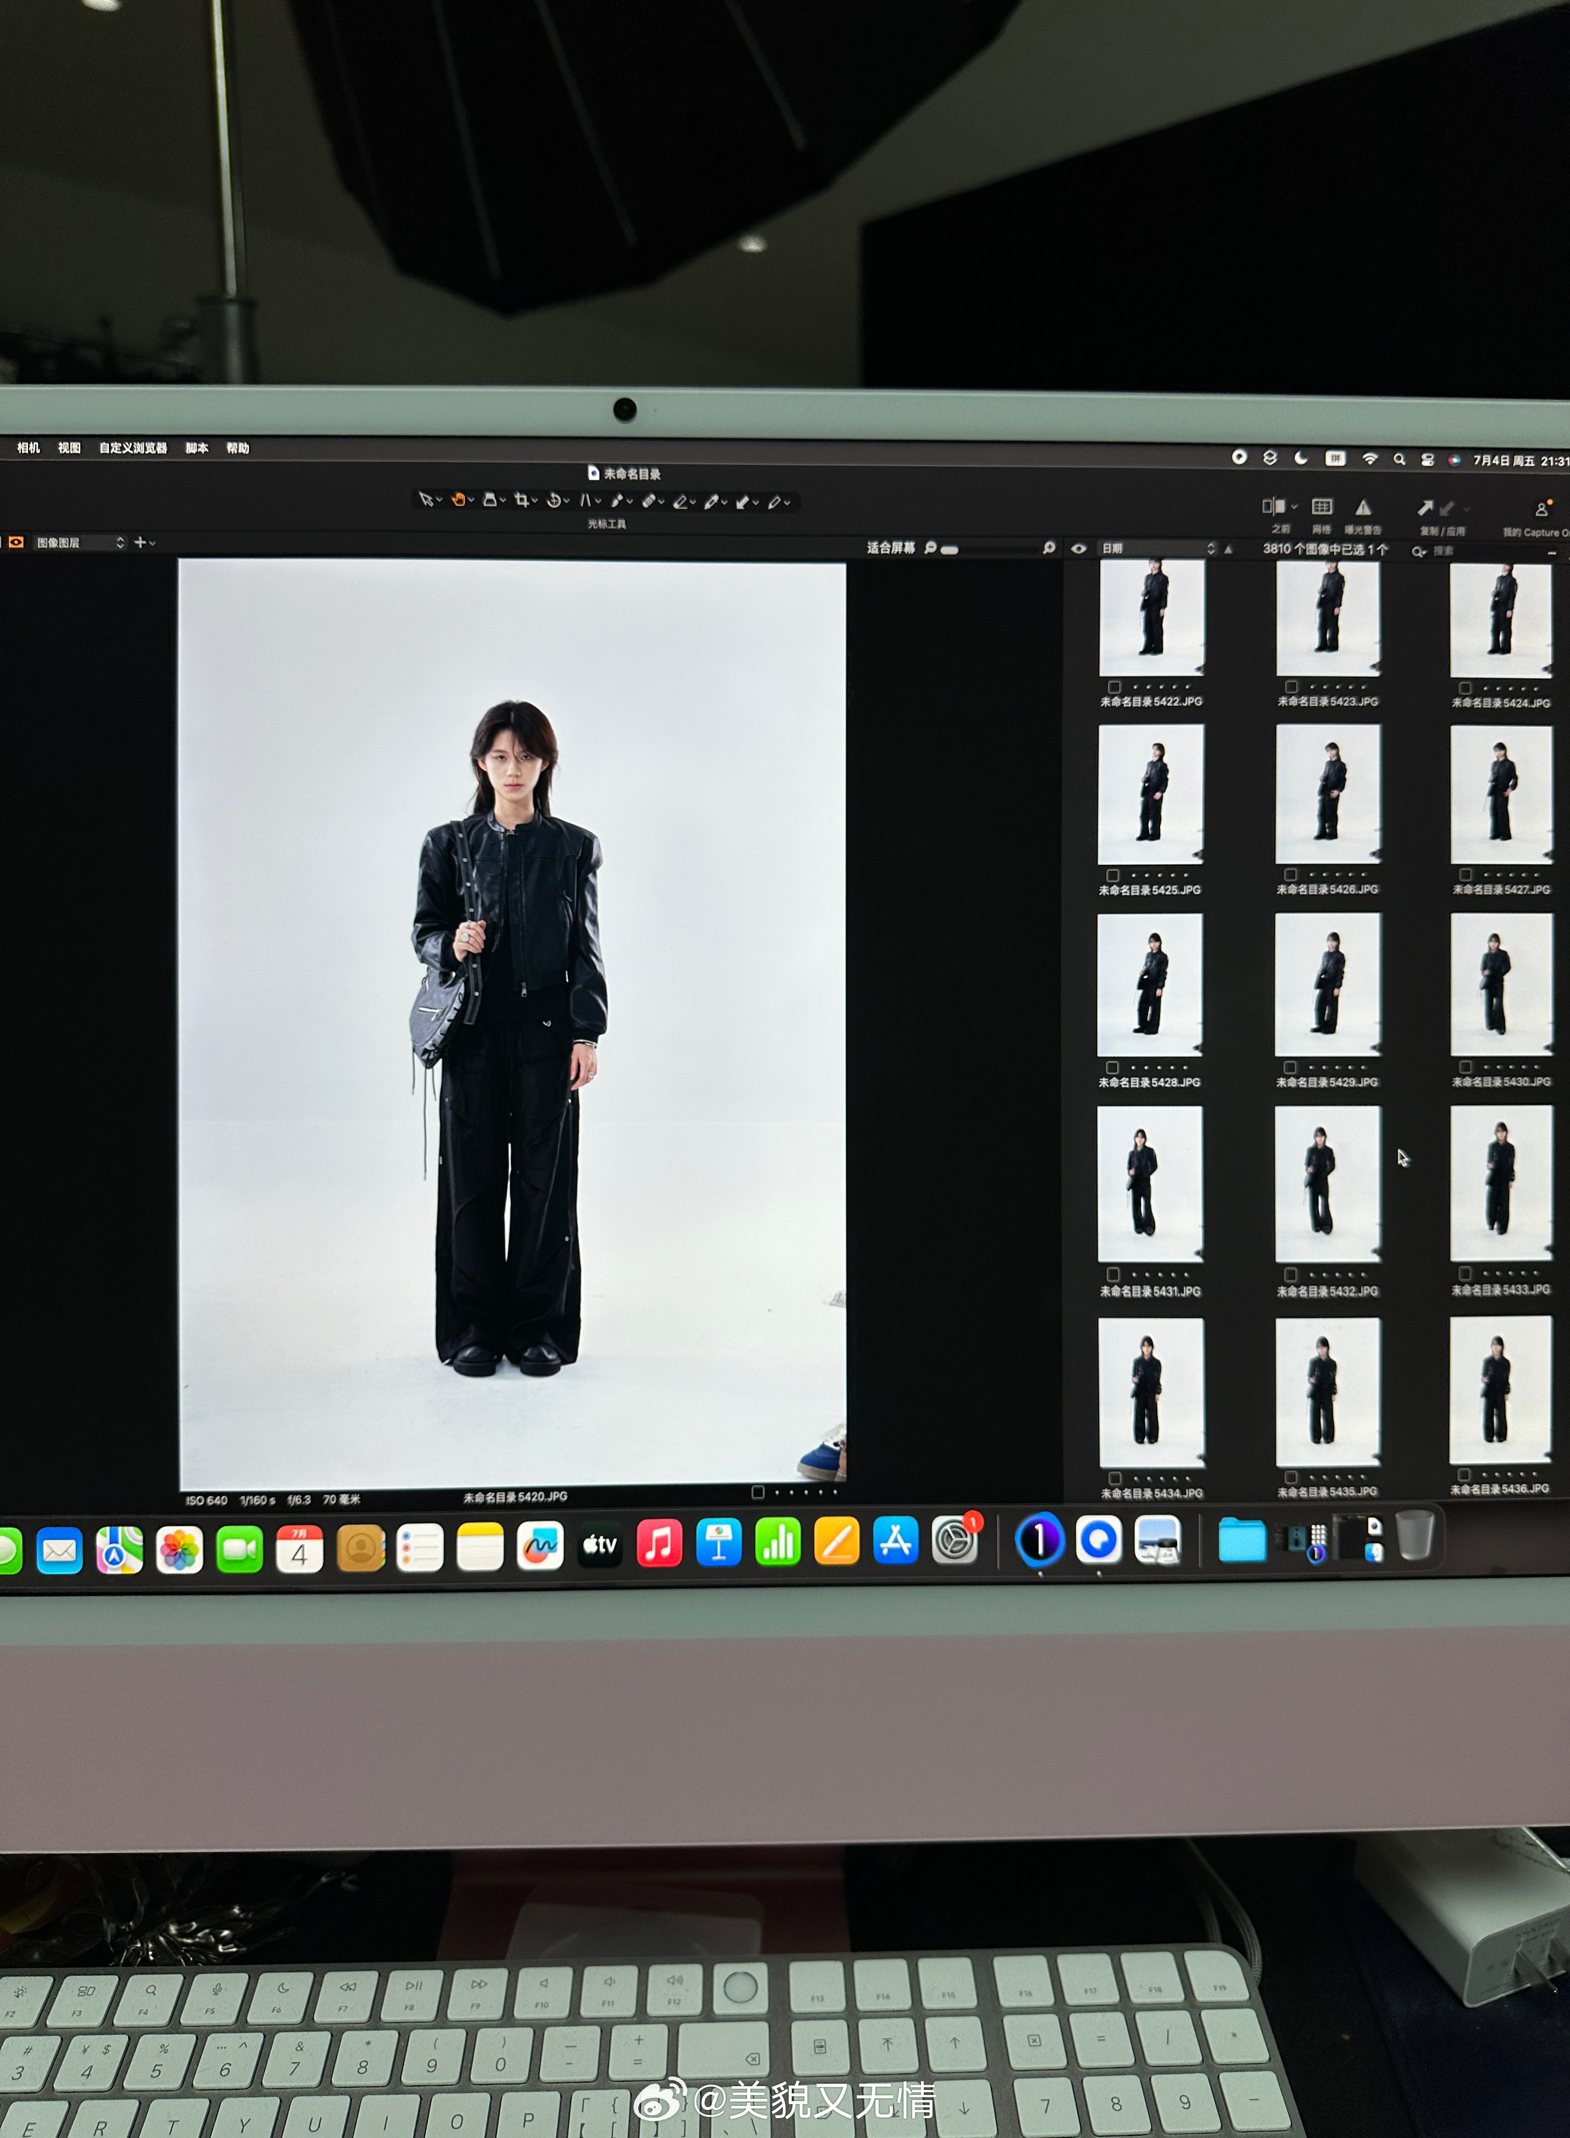Open the 相机 menu

[29, 448]
